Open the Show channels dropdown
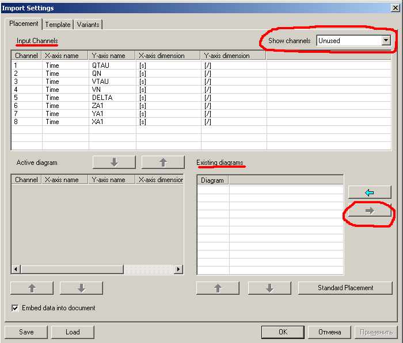The height and width of the screenshot is (343, 403). [386, 41]
